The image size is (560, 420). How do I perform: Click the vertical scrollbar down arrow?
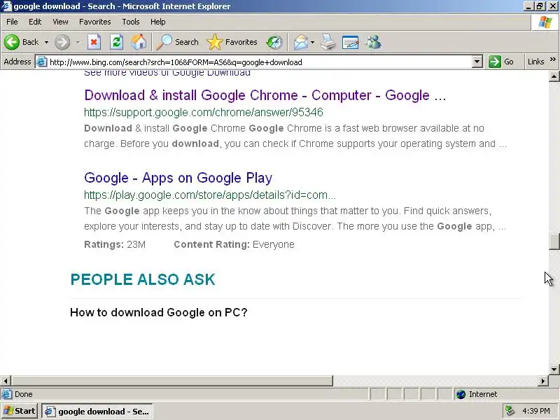point(554,369)
